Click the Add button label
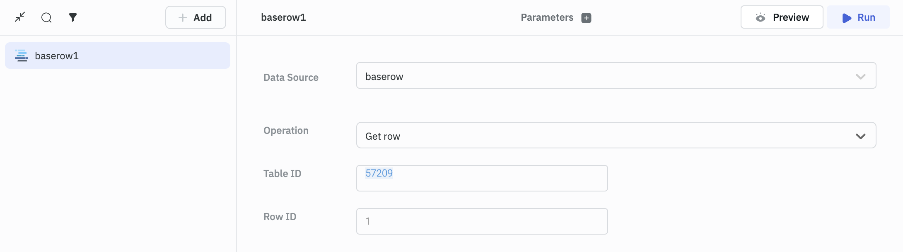The width and height of the screenshot is (903, 252). (203, 18)
